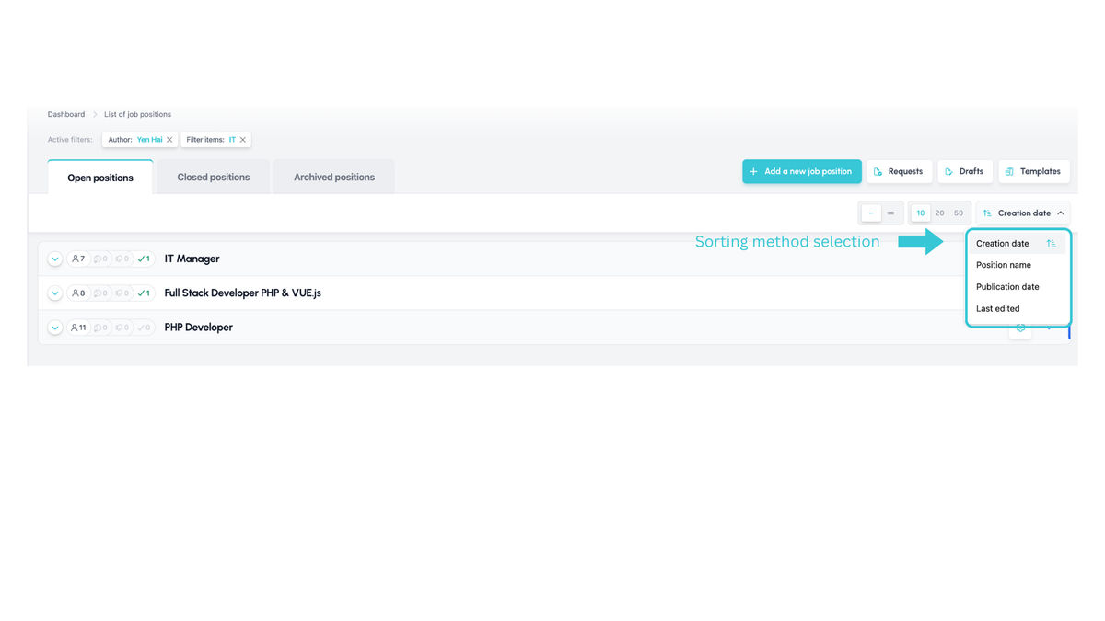Open the Drafts list
Screen dimensions: 1105x621
965,171
